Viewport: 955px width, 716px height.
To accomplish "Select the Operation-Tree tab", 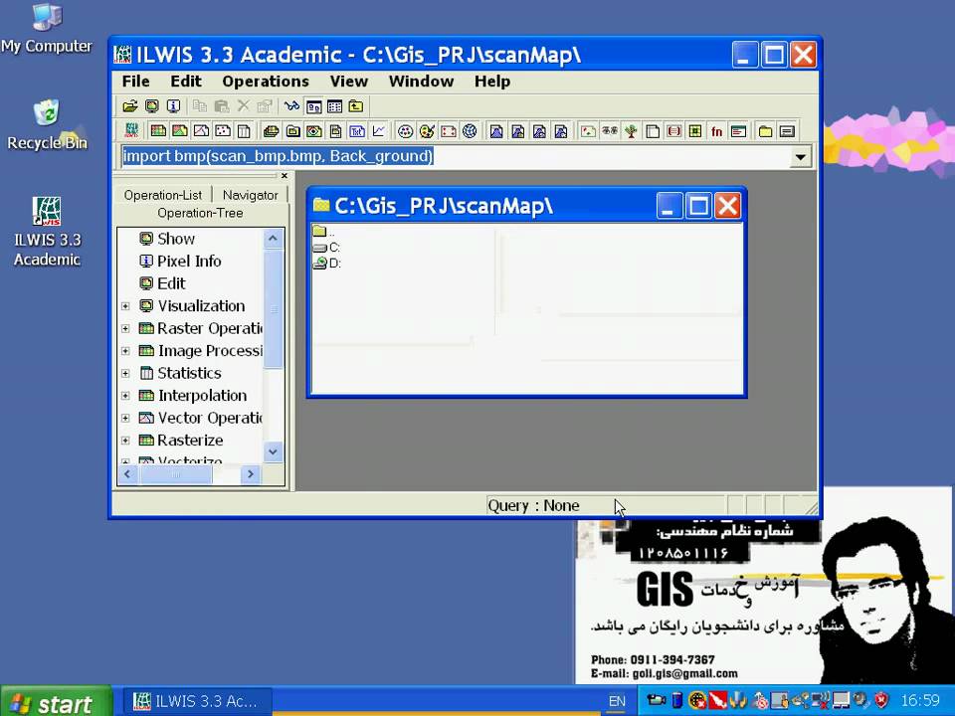I will [x=200, y=213].
